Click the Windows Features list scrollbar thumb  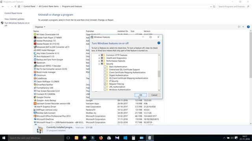tap(159, 74)
